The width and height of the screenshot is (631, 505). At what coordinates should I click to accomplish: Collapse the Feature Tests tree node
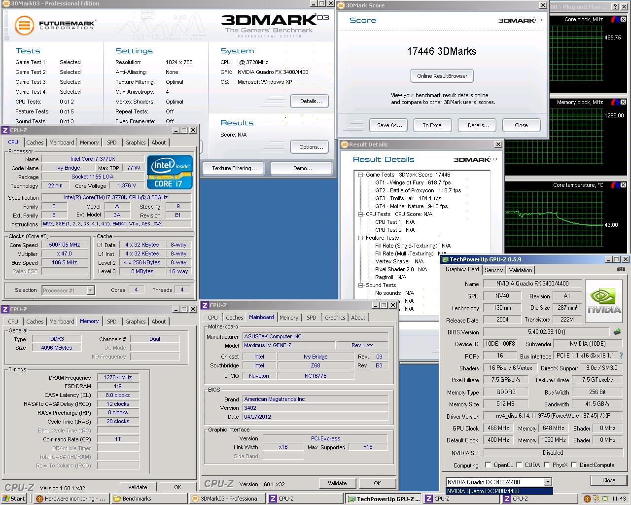(x=360, y=238)
